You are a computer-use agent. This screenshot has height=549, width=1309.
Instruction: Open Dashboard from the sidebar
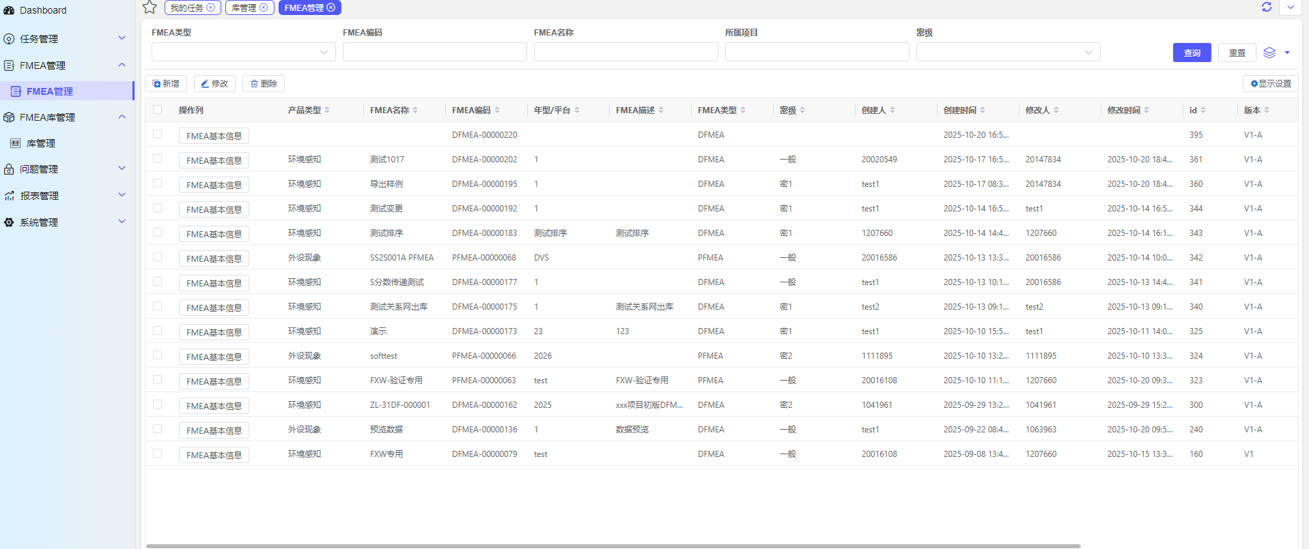coord(43,10)
